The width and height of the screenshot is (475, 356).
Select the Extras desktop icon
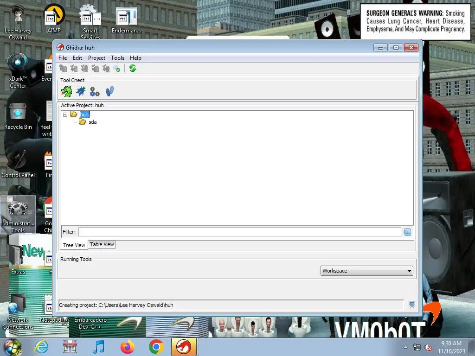coord(18,260)
